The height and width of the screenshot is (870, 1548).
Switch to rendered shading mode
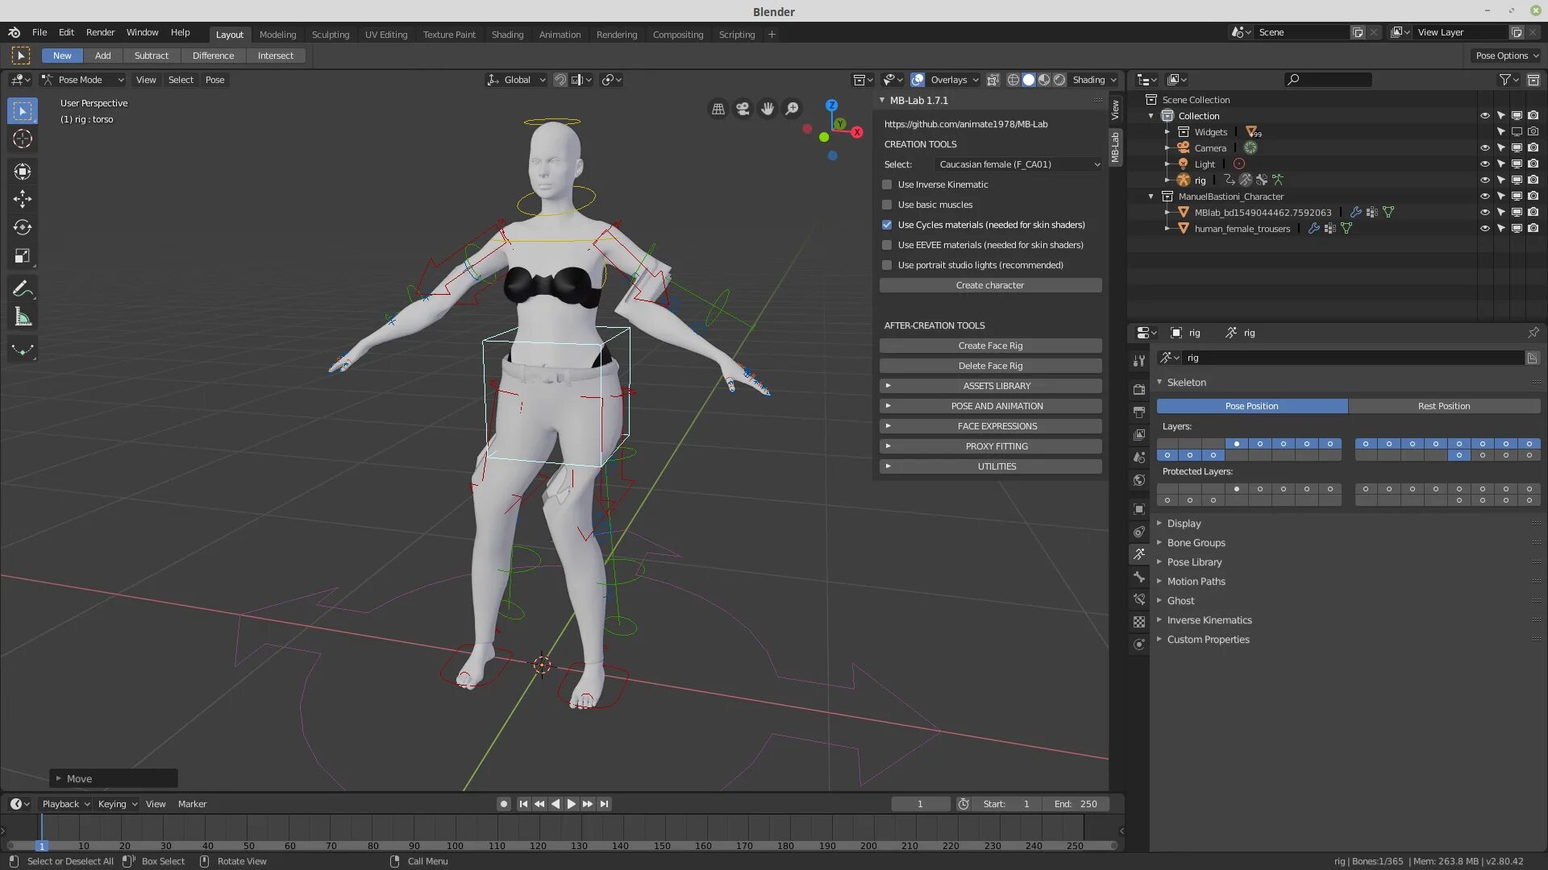click(1059, 80)
